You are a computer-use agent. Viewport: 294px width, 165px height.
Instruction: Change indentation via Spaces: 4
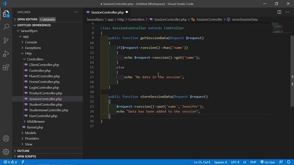point(220,162)
